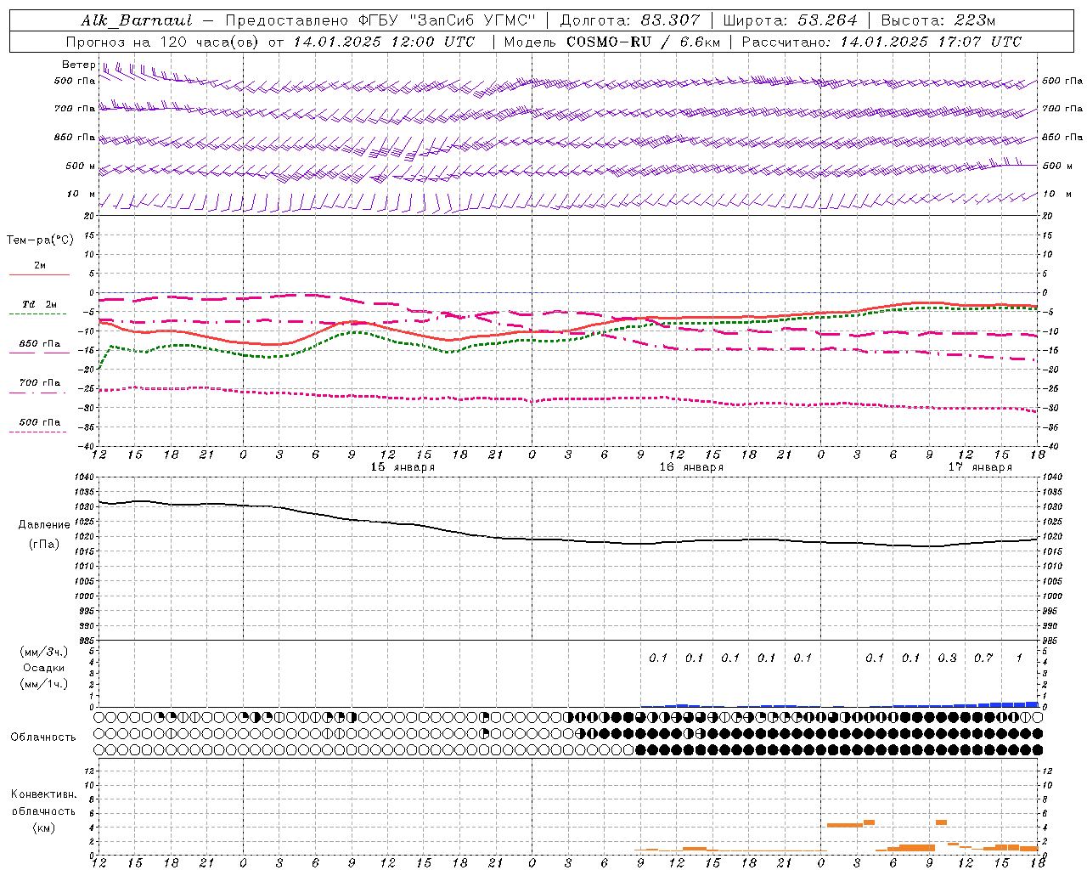This screenshot has height=870, width=1087.
Task: Click the elevation text "Высота: 223м"
Action: pyautogui.click(x=938, y=20)
